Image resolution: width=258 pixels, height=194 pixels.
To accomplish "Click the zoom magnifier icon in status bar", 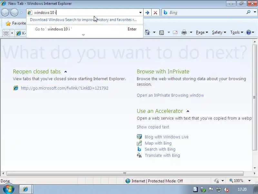I will tap(231, 181).
